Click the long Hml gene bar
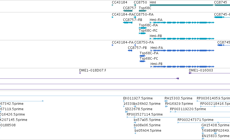Screen dimensions: 230x140 (x=182, y=5)
